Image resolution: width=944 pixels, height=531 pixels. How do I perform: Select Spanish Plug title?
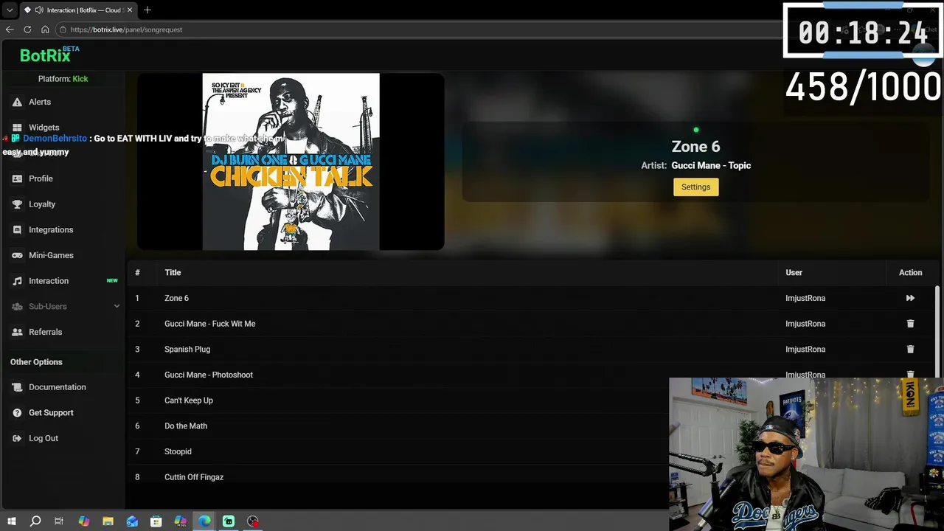pos(187,349)
